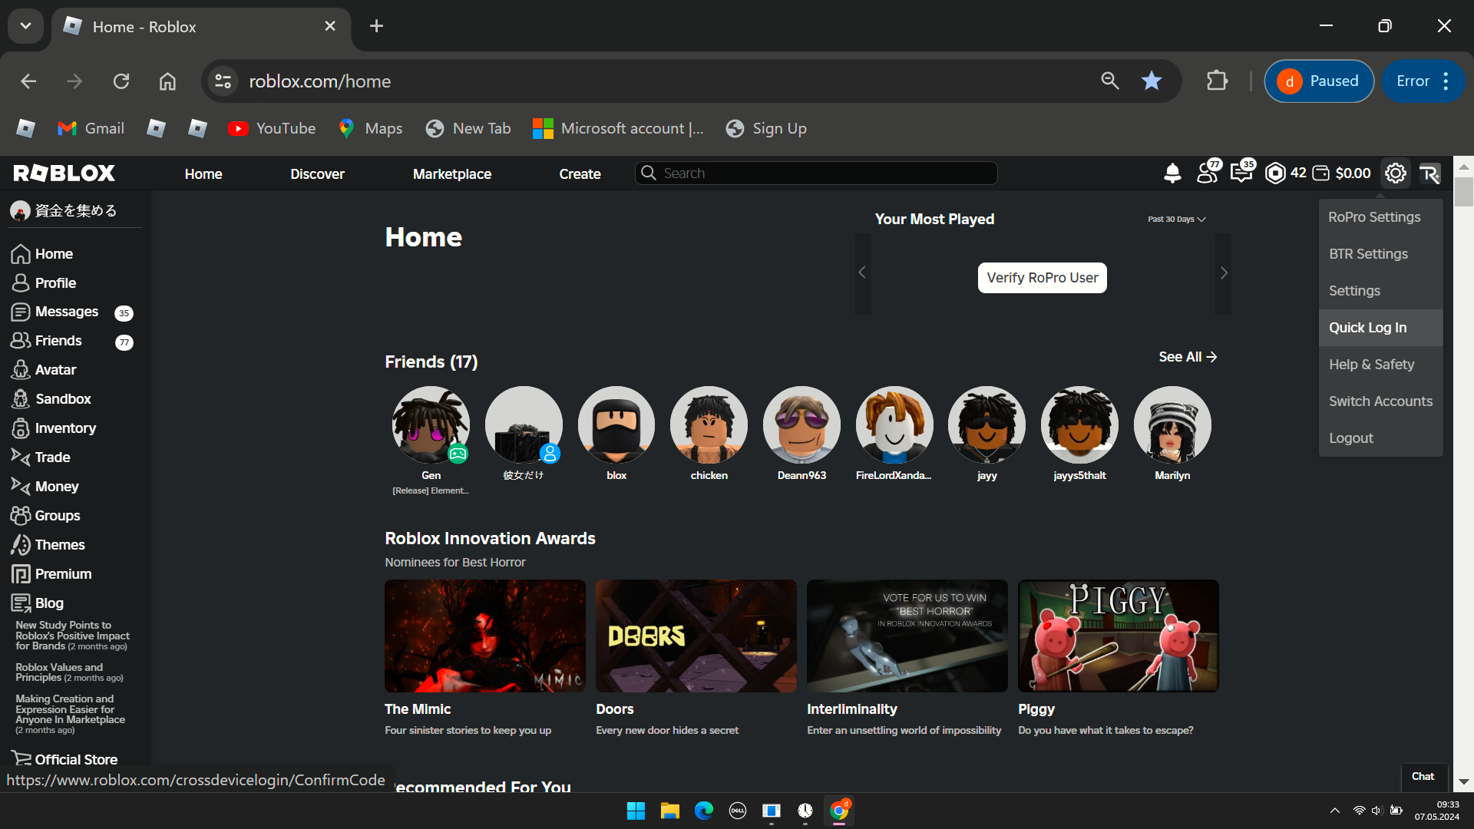
Task: Open File Explorer from taskbar
Action: coord(669,811)
